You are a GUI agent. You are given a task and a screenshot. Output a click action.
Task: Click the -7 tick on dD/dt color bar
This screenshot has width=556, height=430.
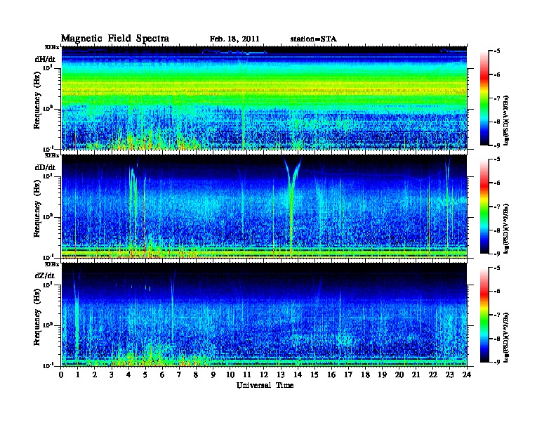coord(497,207)
